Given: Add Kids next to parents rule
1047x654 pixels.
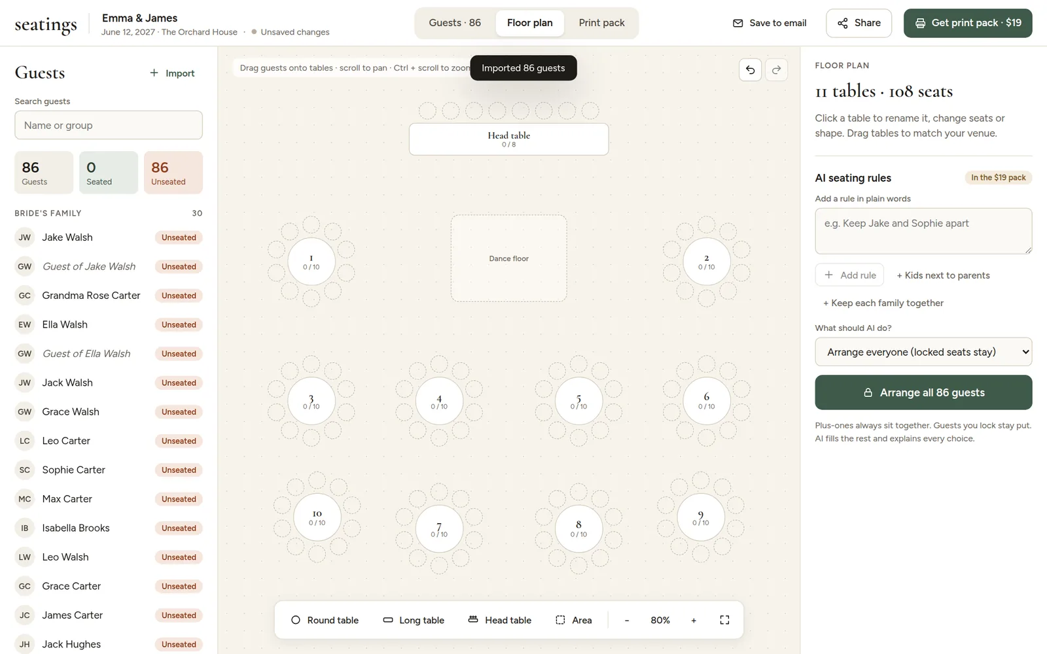Looking at the screenshot, I should click(x=943, y=275).
